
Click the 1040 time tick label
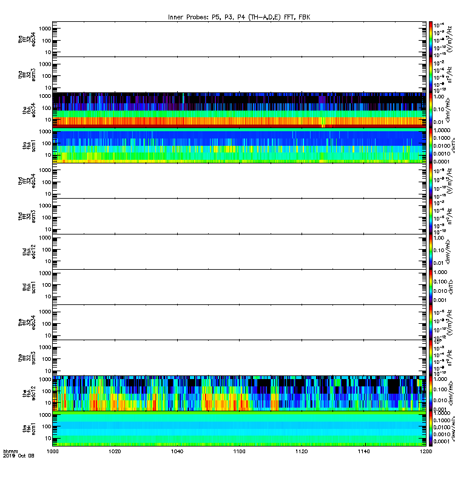[177, 451]
